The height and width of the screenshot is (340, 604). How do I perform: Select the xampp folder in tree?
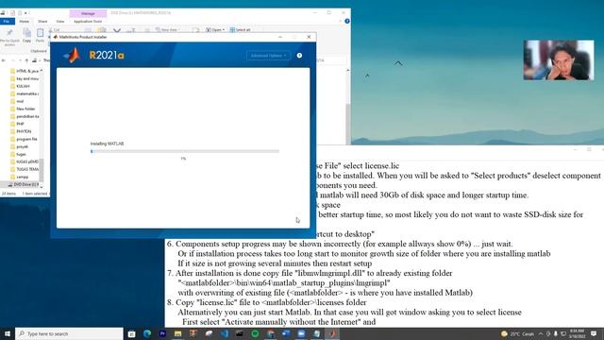pos(19,177)
